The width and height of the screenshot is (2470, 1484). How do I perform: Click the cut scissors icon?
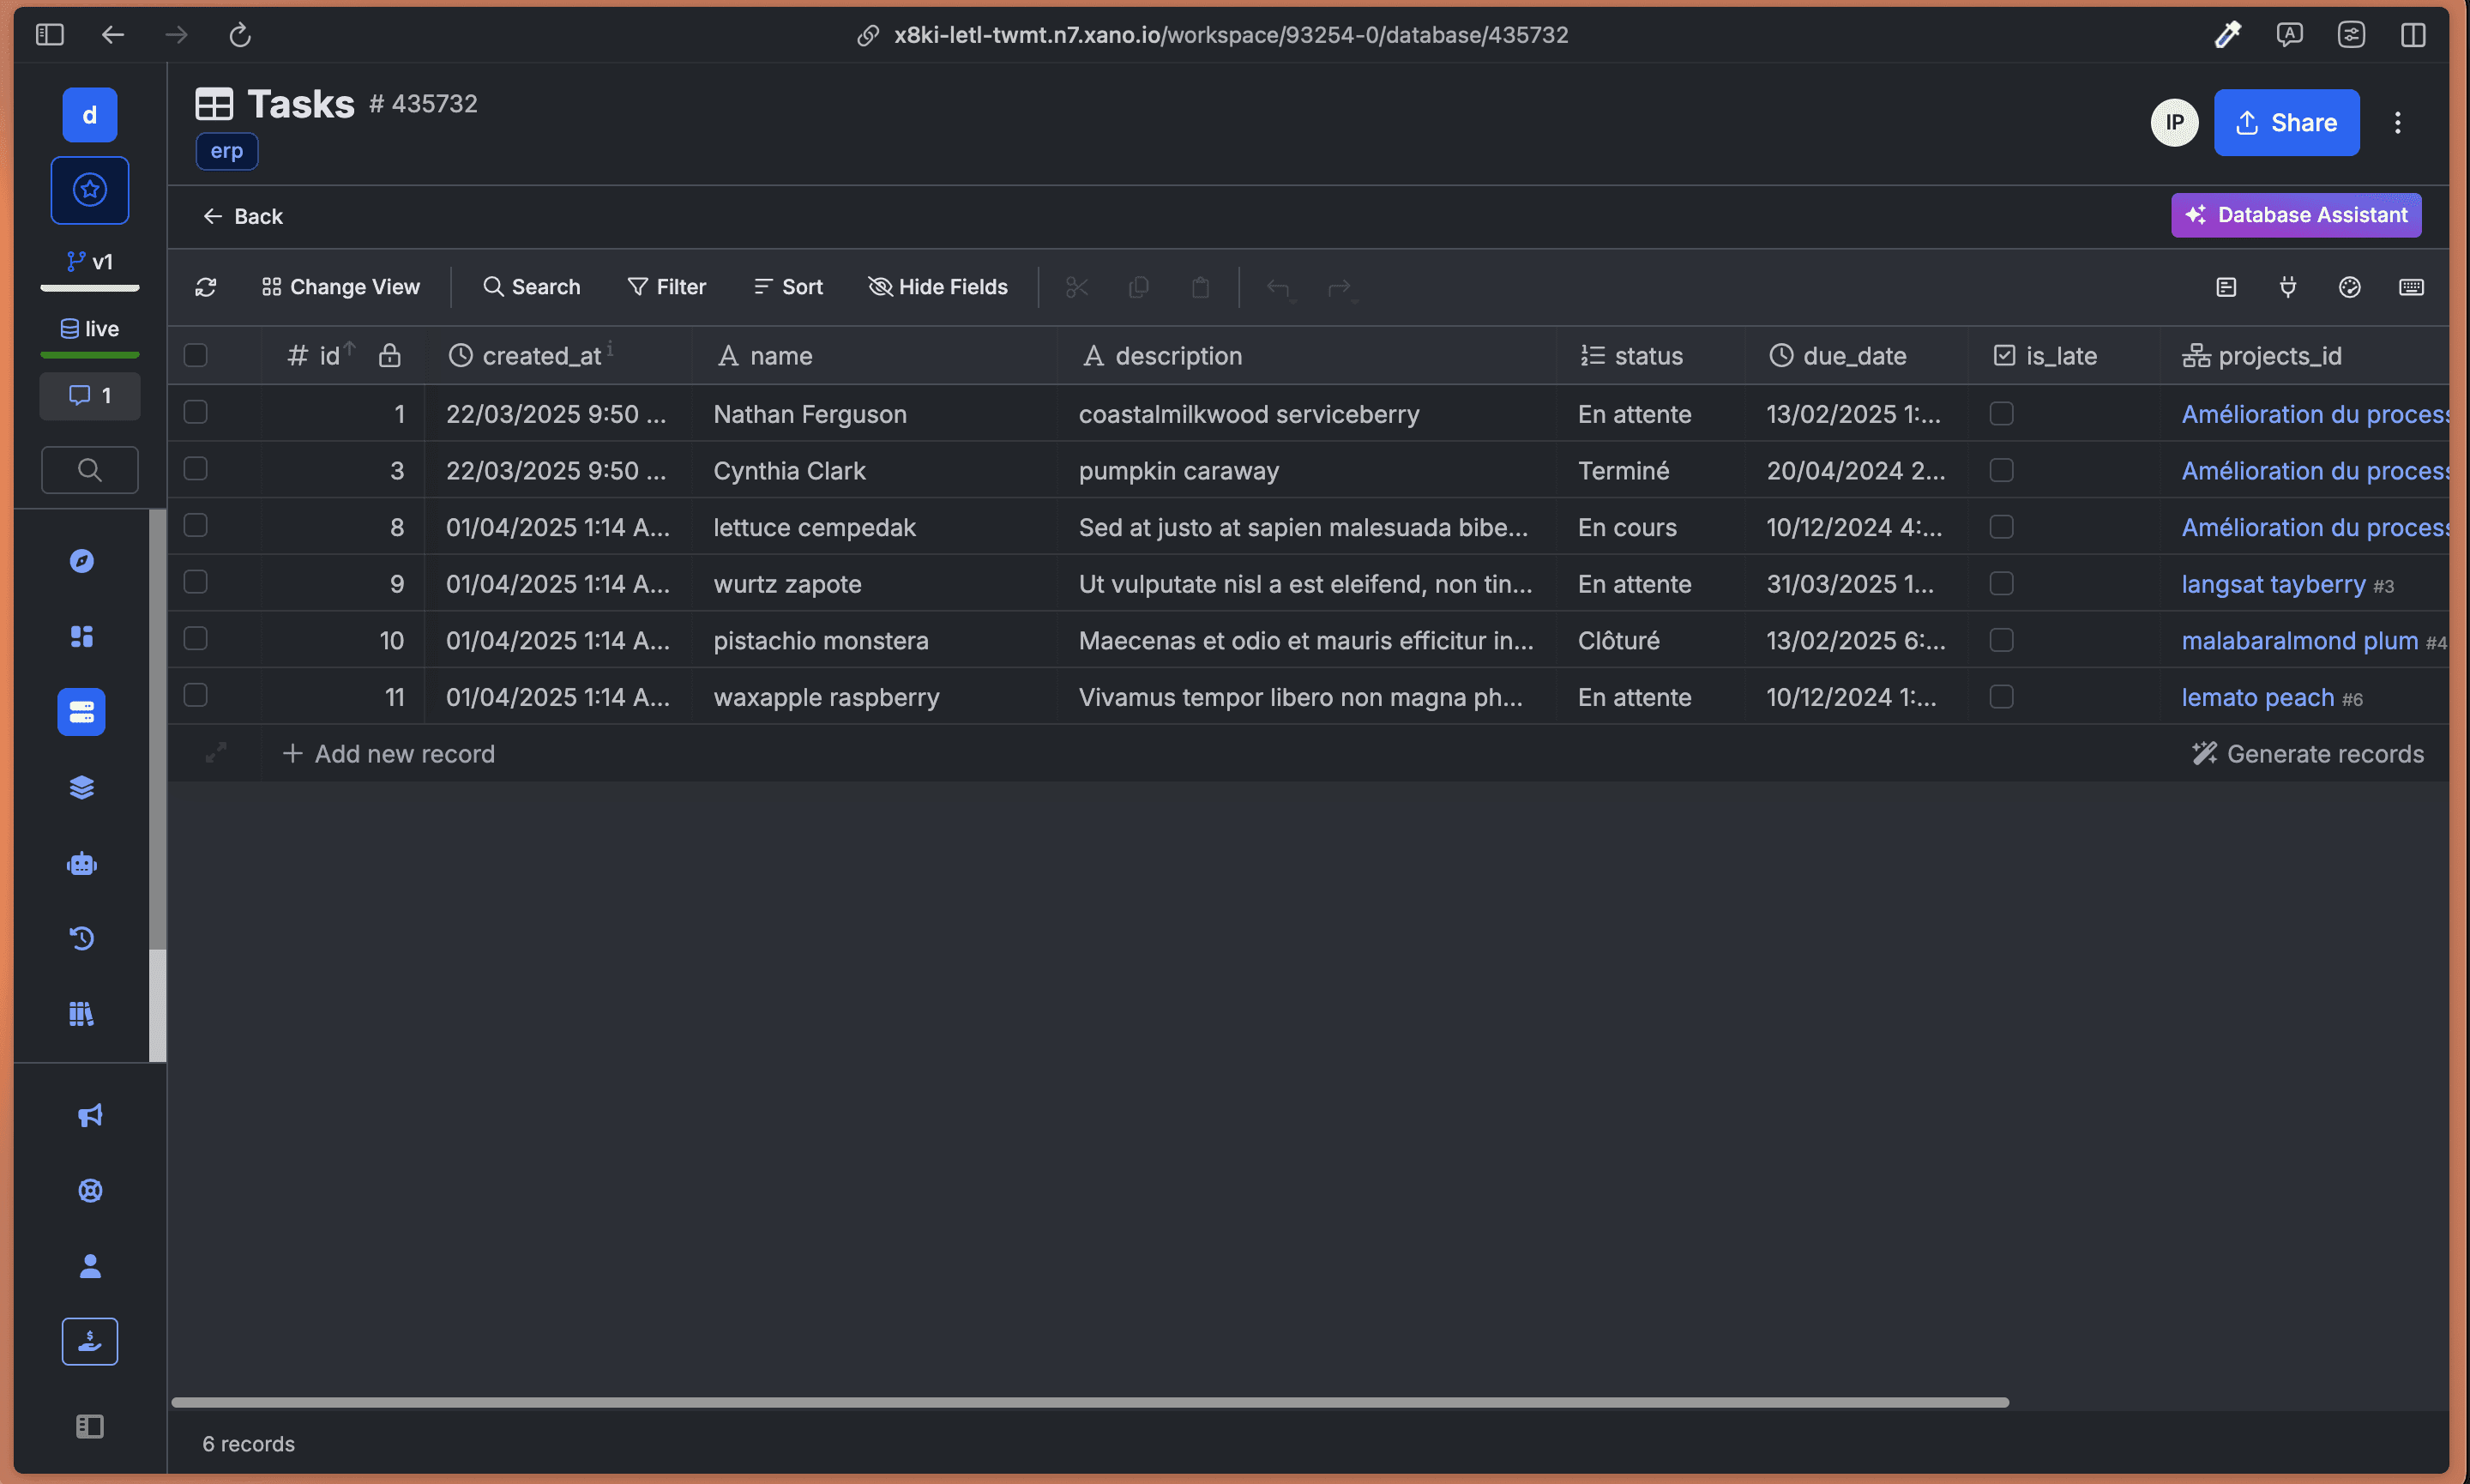click(1076, 287)
